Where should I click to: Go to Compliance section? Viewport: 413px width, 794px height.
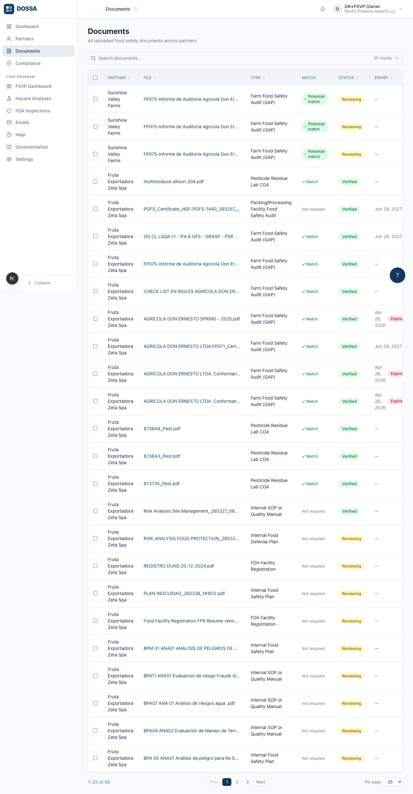[x=38, y=63]
